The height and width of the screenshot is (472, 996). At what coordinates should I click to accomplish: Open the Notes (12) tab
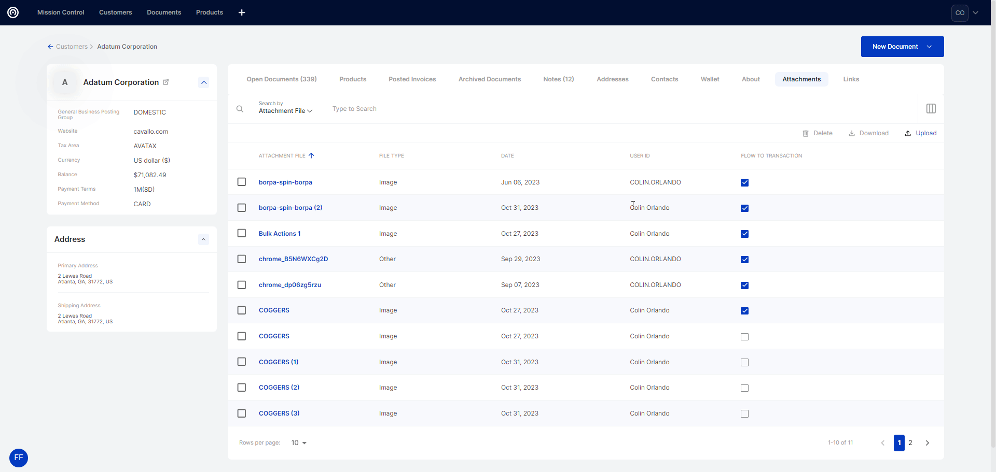(x=558, y=79)
